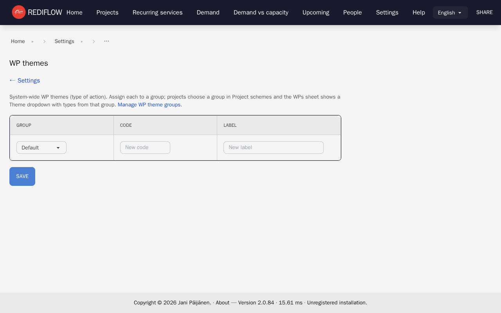The image size is (501, 313).
Task: Click the chevron after Settings breadcrumb
Action: click(x=94, y=41)
